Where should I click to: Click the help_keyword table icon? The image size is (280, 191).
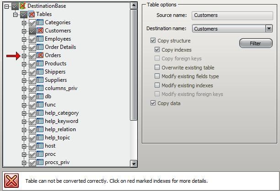tap(40, 121)
